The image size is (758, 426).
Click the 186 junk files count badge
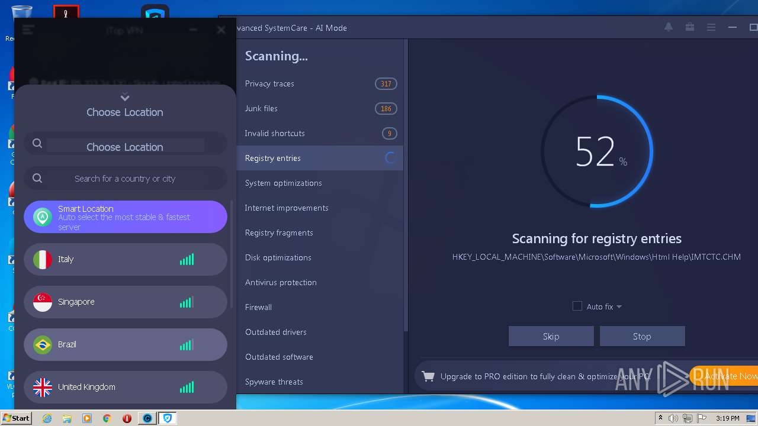point(386,108)
